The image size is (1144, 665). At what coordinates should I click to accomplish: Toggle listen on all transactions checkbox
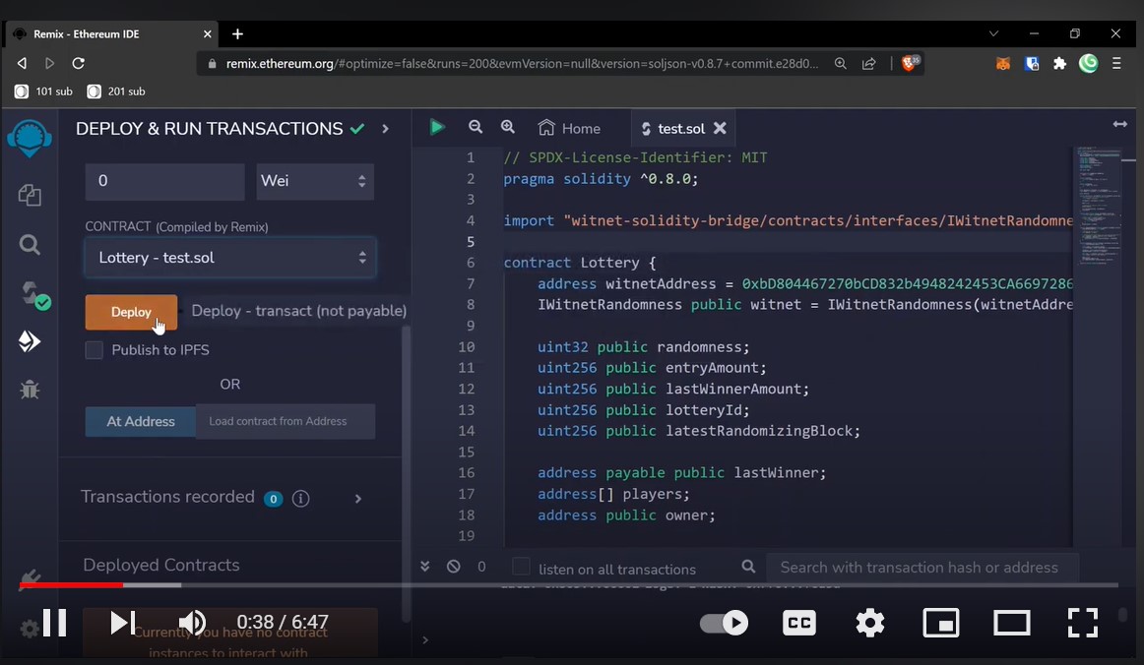[x=521, y=567]
